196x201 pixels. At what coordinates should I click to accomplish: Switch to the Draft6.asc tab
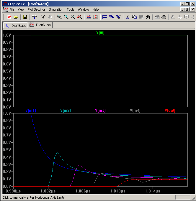coord(16,26)
